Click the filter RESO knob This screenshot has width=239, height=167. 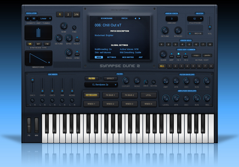tap(137, 81)
